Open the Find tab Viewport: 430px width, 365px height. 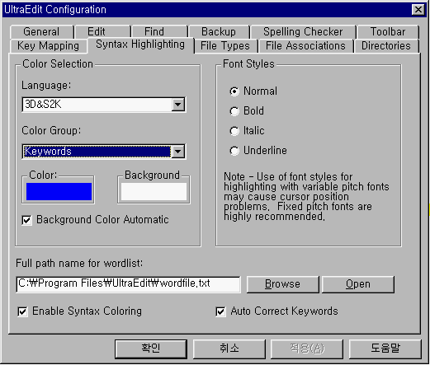pos(159,32)
